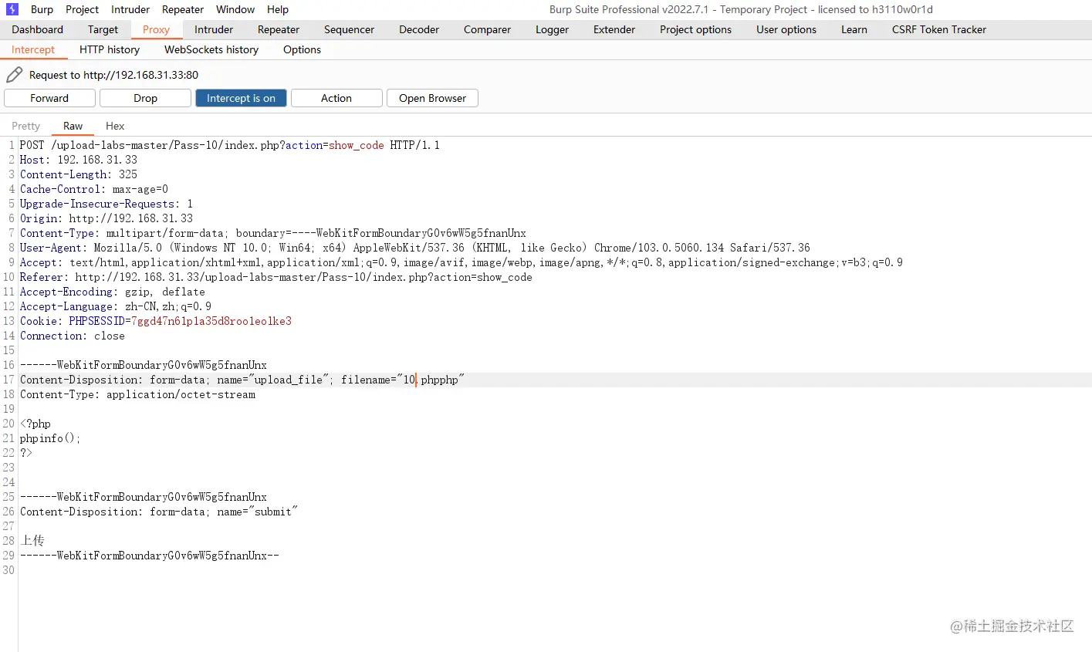Image resolution: width=1092 pixels, height=652 pixels.
Task: Select the Intercept sub-tab
Action: point(33,49)
